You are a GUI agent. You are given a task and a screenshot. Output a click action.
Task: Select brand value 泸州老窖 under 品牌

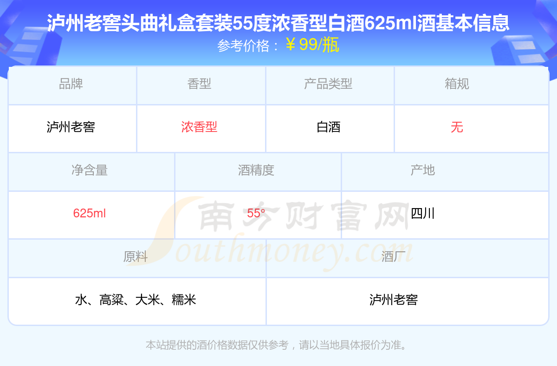tap(71, 127)
